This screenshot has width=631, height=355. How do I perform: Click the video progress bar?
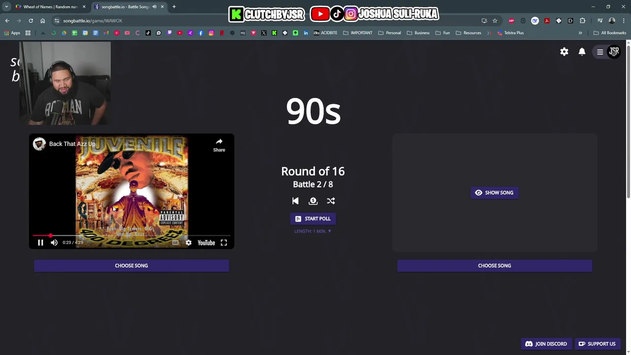tap(131, 236)
